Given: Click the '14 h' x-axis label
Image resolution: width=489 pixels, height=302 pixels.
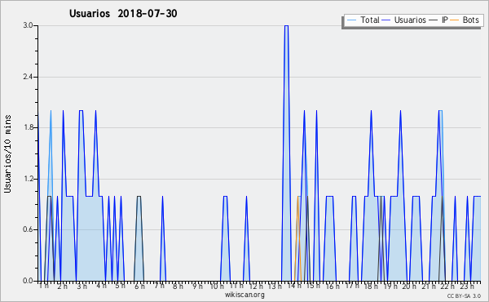Looking at the screenshot, I should pyautogui.click(x=294, y=286).
